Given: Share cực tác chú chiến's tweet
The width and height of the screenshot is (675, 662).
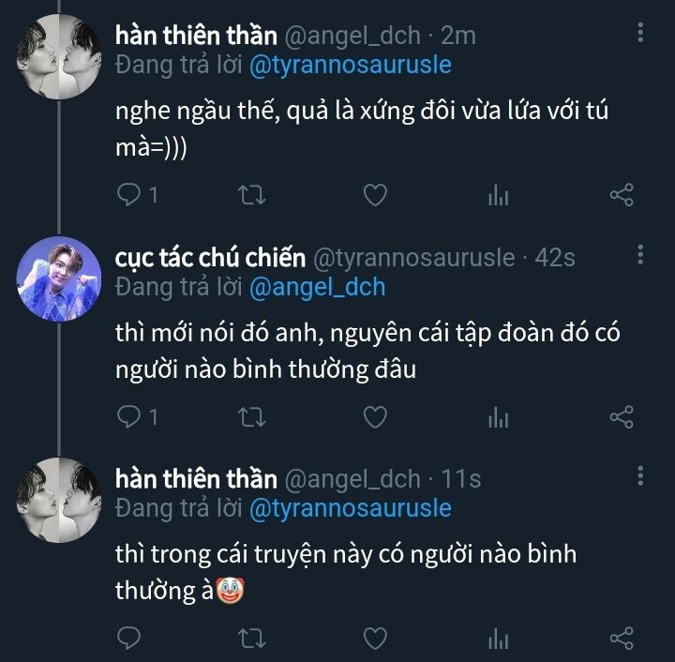Looking at the screenshot, I should coord(622,416).
